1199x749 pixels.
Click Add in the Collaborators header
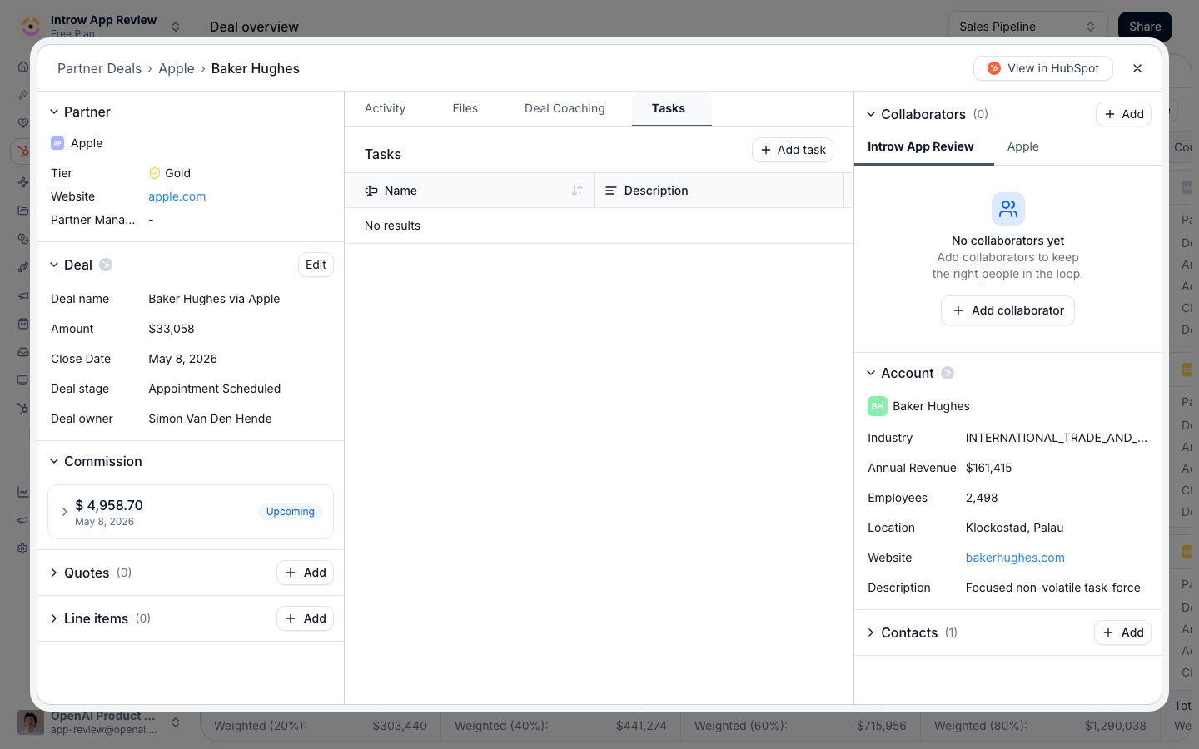(x=1123, y=114)
